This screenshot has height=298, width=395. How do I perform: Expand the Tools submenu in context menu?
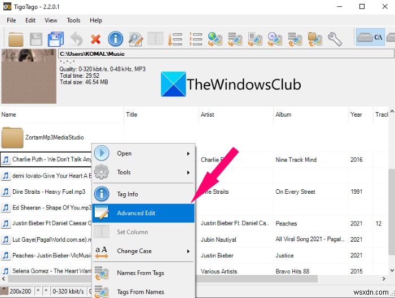click(x=143, y=172)
